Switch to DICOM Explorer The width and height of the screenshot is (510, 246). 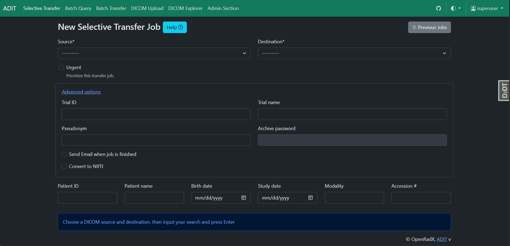[x=185, y=8]
